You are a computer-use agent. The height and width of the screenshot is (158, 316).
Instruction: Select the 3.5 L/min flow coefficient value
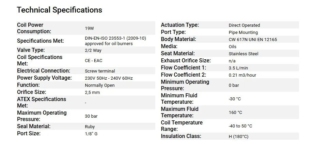[239, 68]
